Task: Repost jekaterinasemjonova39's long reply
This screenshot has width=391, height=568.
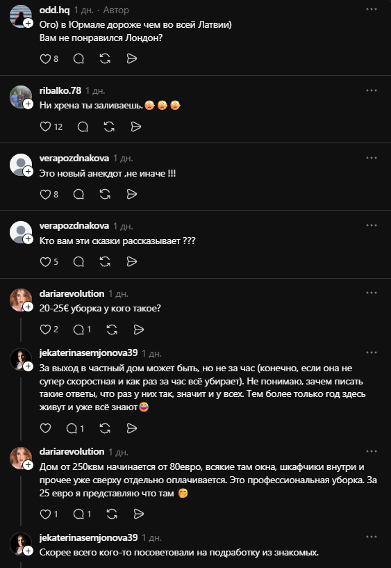Action: (x=105, y=428)
